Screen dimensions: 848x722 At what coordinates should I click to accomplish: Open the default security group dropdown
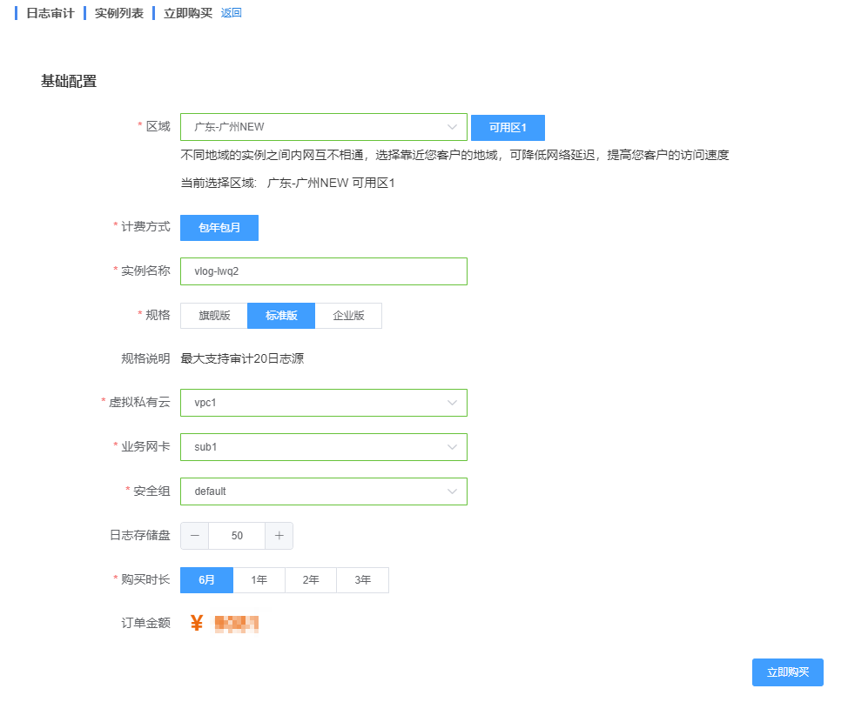click(x=323, y=491)
